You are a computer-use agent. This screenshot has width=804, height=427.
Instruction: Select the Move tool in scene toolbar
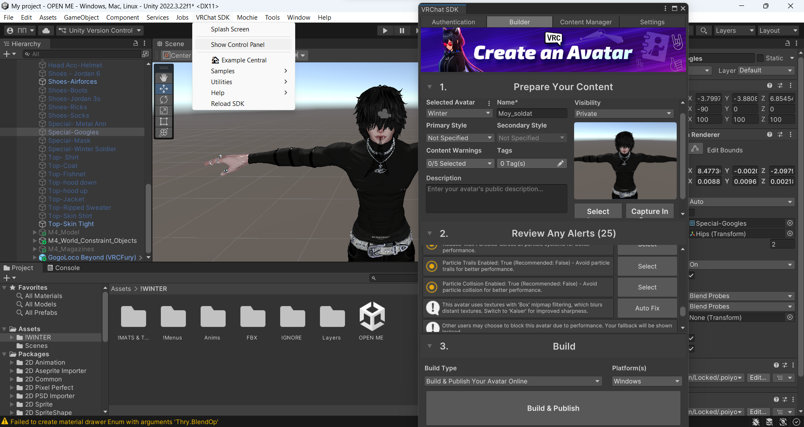[x=164, y=89]
